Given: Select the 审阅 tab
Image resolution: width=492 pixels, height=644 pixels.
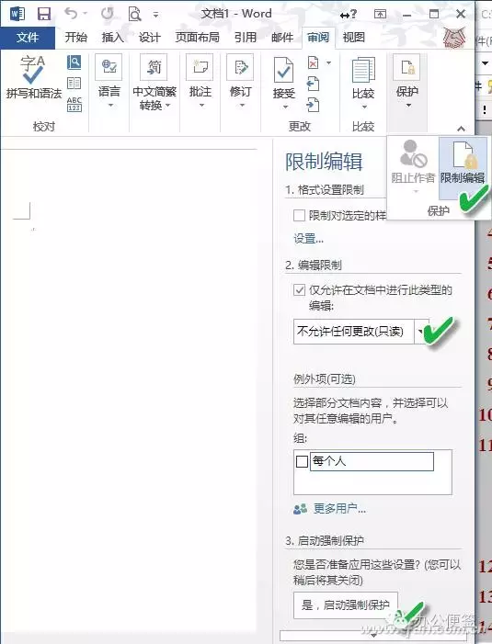Looking at the screenshot, I should point(318,38).
